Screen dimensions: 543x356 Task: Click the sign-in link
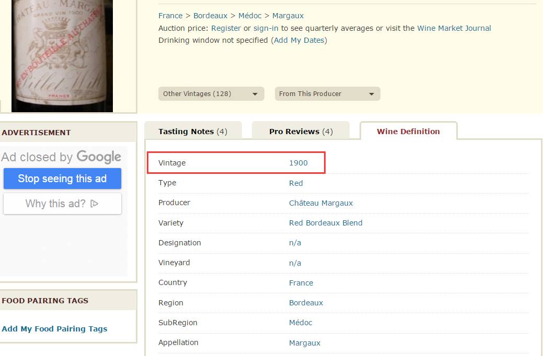pos(266,28)
